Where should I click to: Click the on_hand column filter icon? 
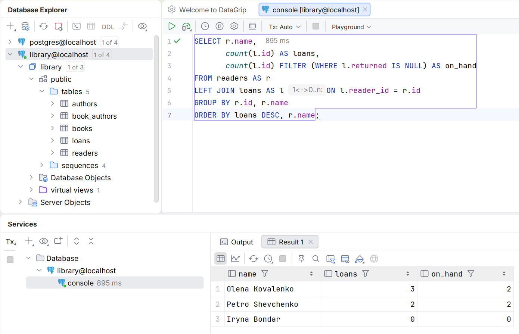tap(471, 274)
